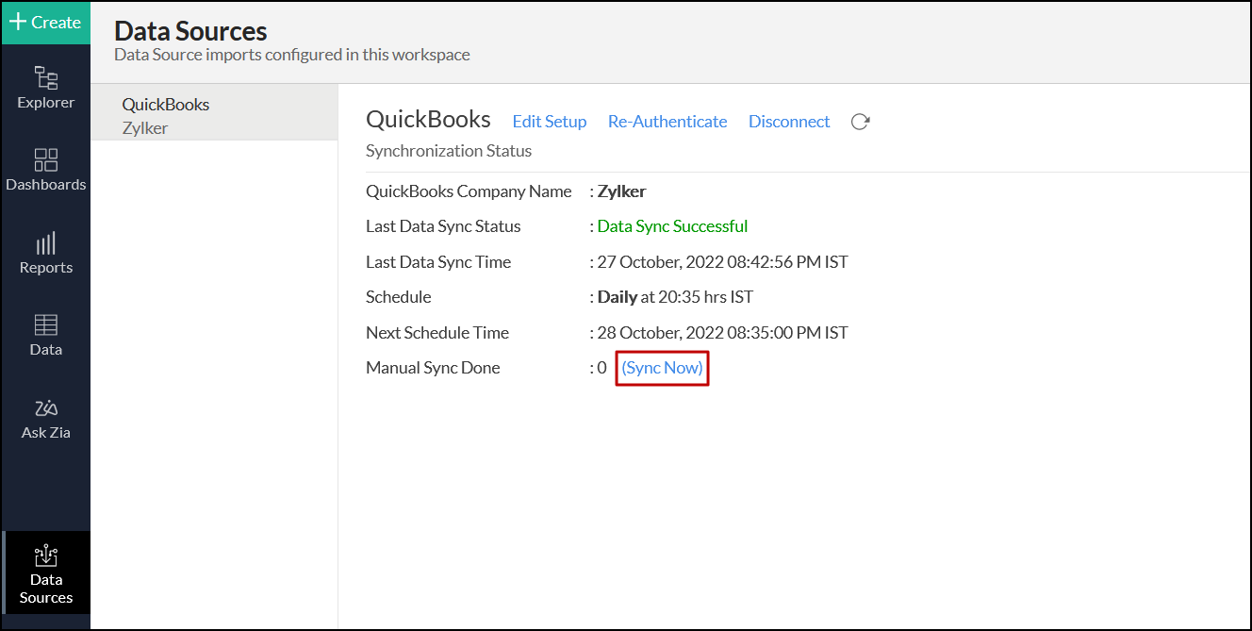Select the Data Sources sidebar icon
Screen dimensions: 1252x631
click(45, 573)
